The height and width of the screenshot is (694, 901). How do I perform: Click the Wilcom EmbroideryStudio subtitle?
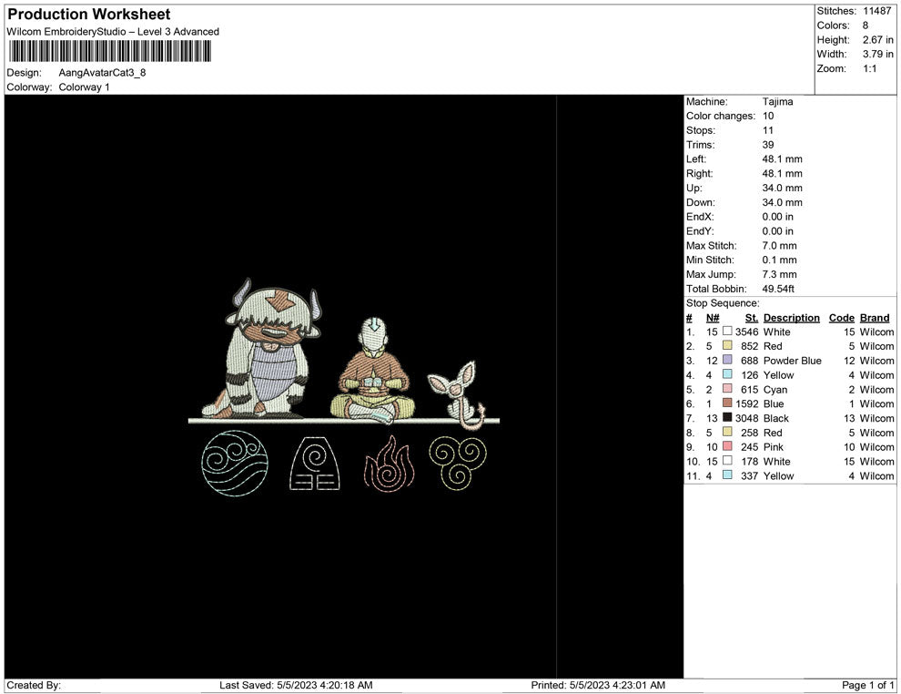tap(113, 32)
